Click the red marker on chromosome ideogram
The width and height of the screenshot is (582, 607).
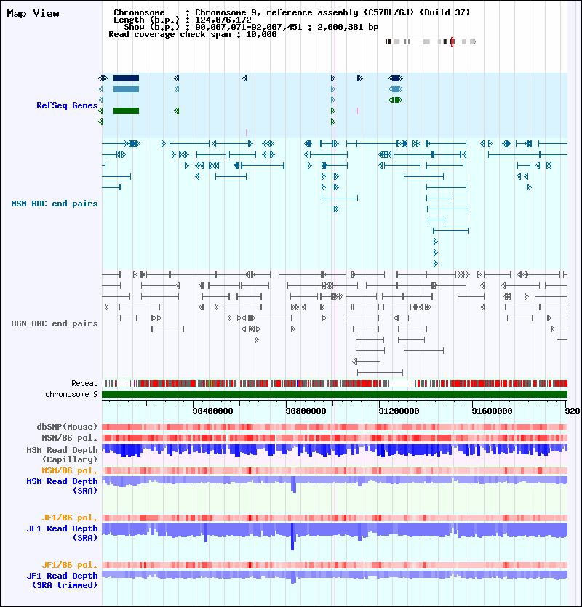tap(452, 42)
